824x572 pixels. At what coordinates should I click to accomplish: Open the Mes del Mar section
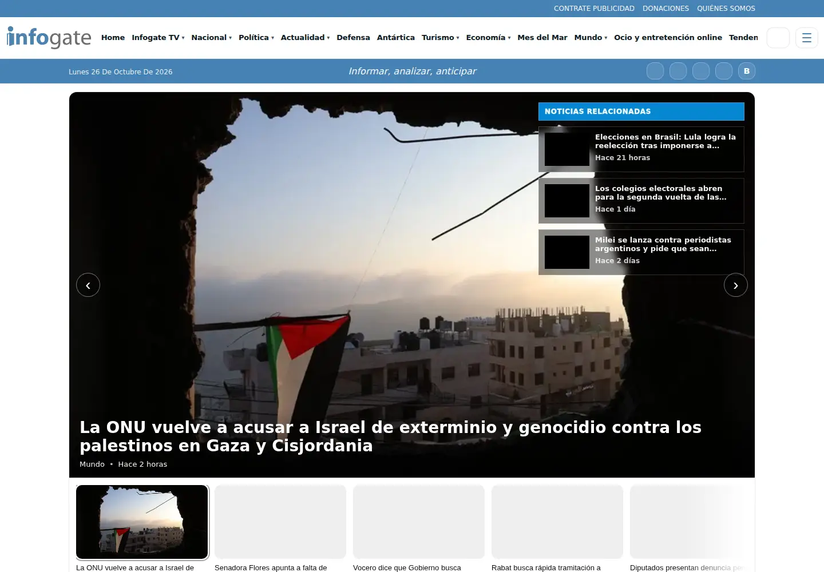(542, 38)
